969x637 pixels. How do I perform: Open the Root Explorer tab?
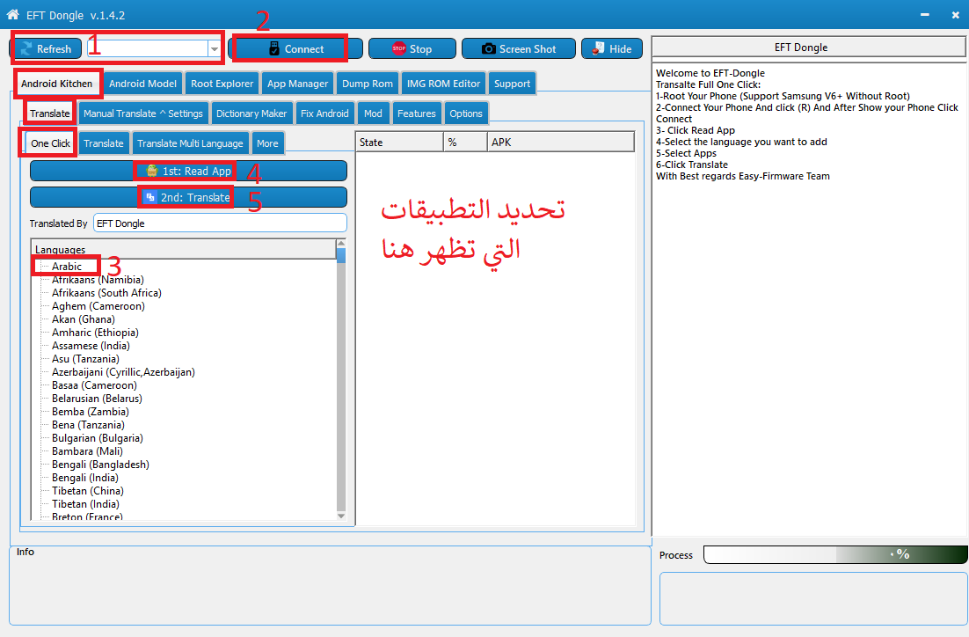coord(222,84)
